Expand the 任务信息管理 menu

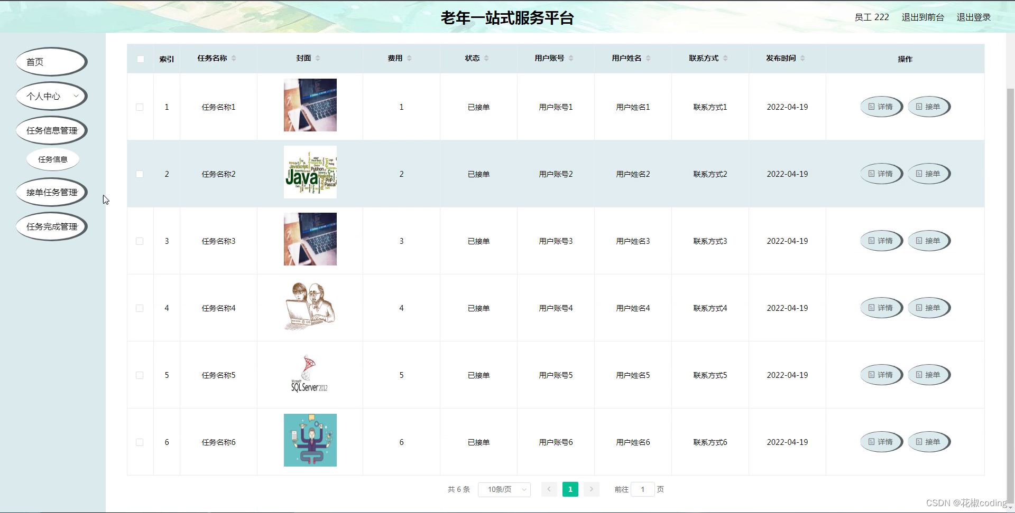tap(51, 130)
